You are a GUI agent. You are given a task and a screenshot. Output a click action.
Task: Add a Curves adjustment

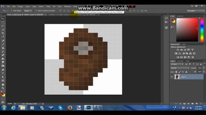click(185, 50)
